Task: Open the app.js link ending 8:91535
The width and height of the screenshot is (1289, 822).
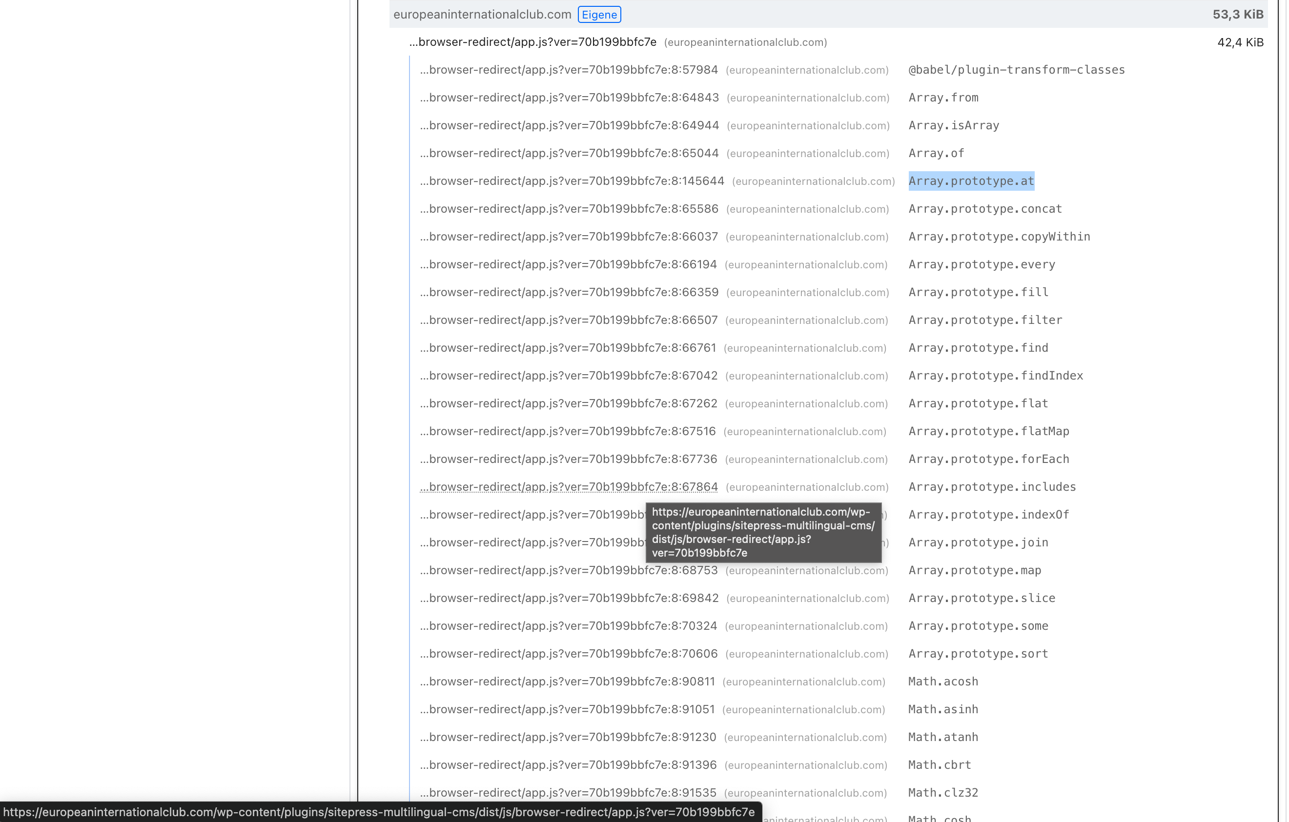Action: point(568,793)
